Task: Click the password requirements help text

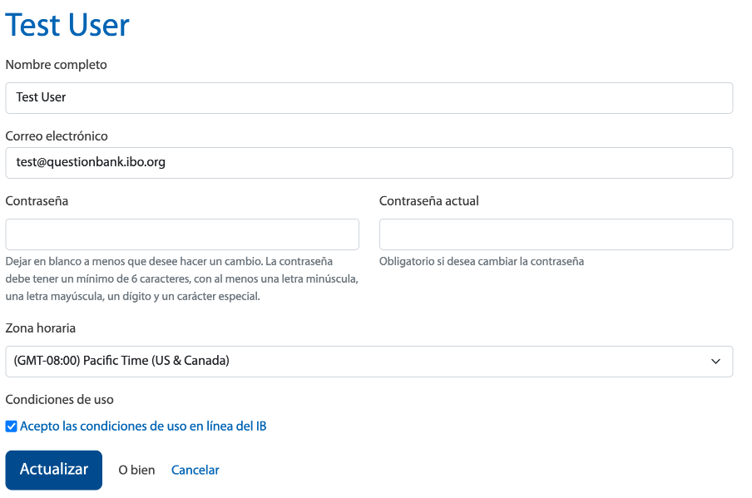Action: pyautogui.click(x=182, y=279)
